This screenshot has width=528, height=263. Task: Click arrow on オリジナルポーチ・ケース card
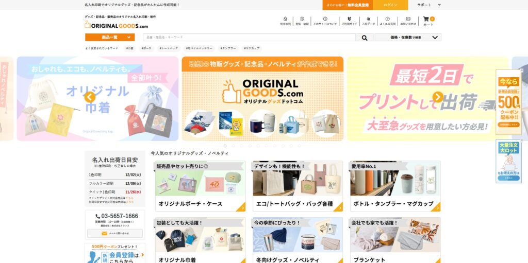tap(241, 207)
